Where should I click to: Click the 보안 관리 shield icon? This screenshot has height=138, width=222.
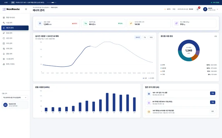4,38
